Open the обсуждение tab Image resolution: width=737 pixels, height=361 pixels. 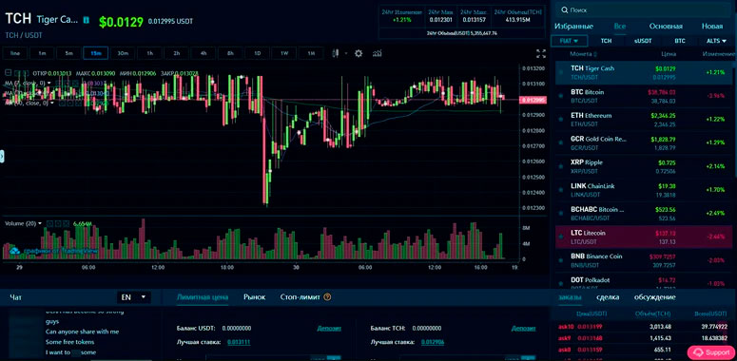coord(655,297)
